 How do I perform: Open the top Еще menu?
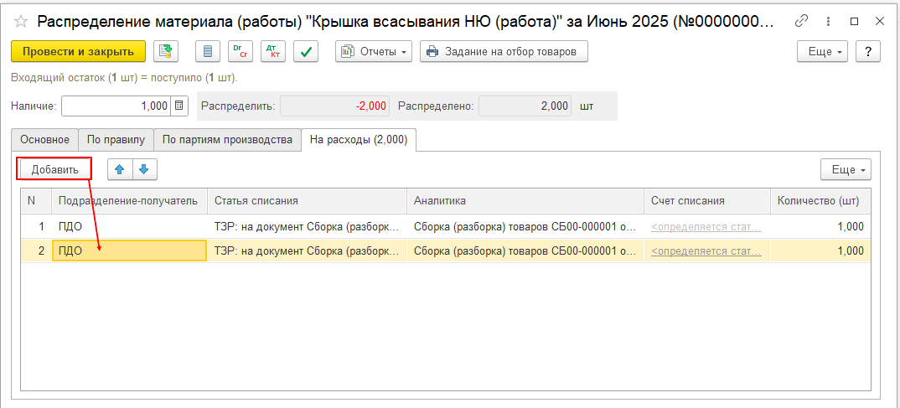(822, 52)
